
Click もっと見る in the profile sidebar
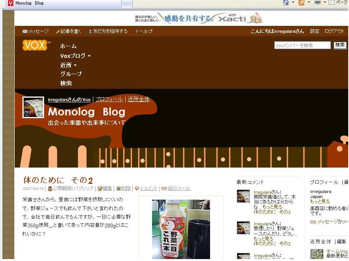click(320, 202)
